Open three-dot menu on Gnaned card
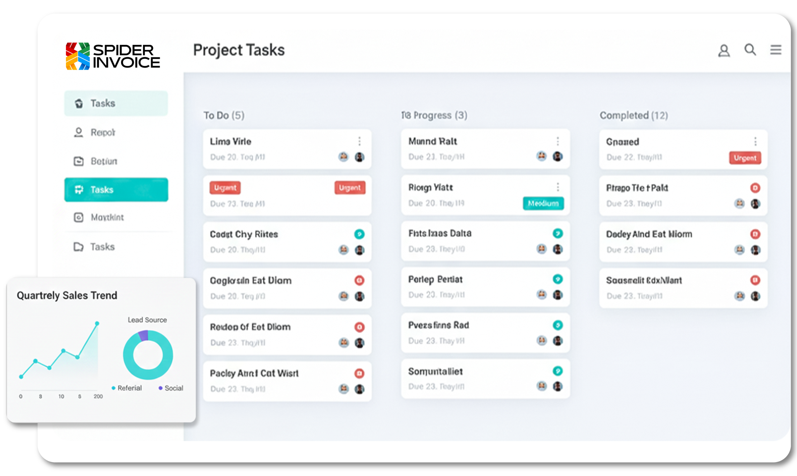The image size is (797, 476). coord(755,141)
